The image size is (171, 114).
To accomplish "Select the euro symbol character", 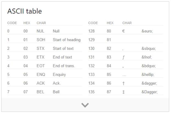I will (x=123, y=31).
